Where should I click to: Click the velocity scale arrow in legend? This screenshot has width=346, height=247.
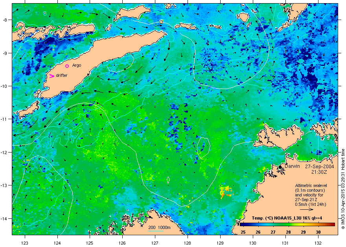[x=307, y=209]
